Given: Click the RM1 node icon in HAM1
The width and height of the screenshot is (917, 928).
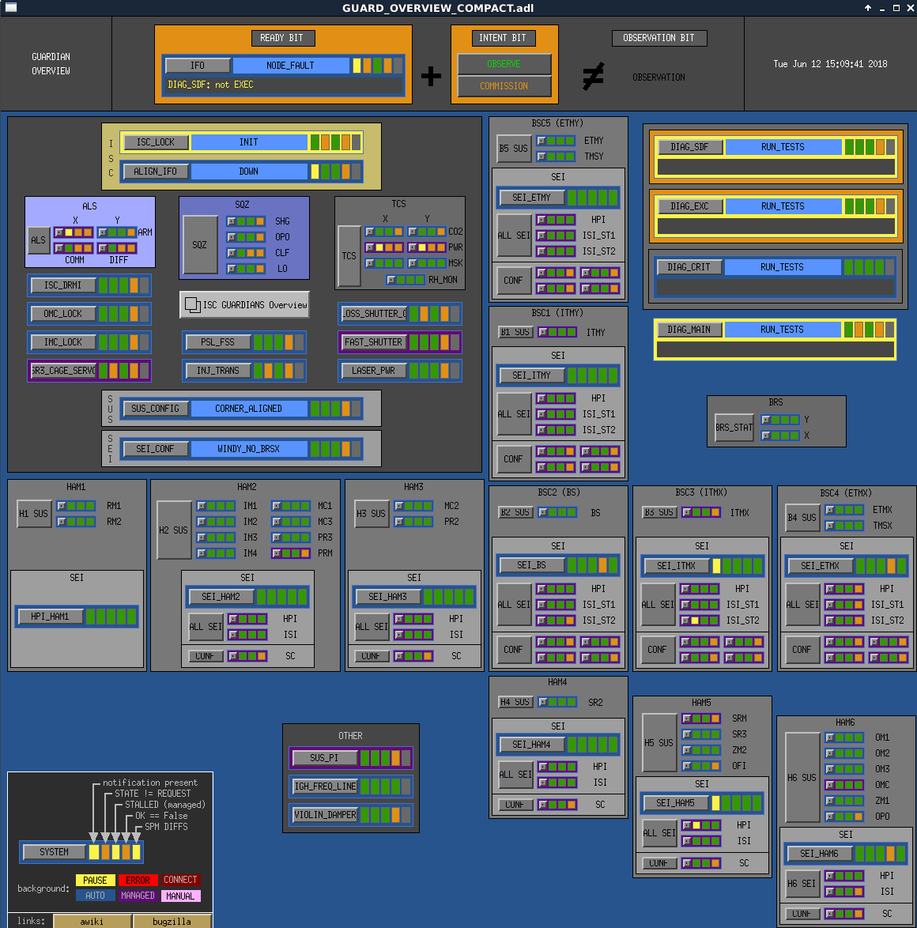Looking at the screenshot, I should [x=62, y=506].
